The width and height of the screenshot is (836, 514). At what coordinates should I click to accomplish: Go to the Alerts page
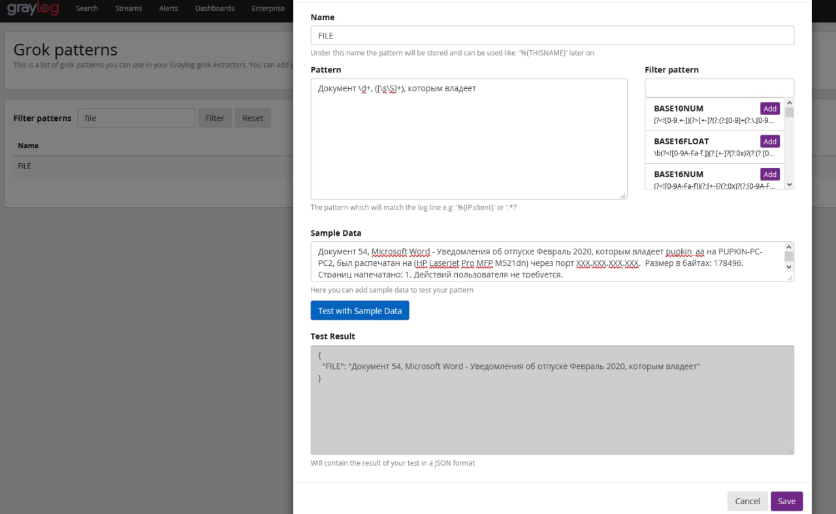coord(169,8)
